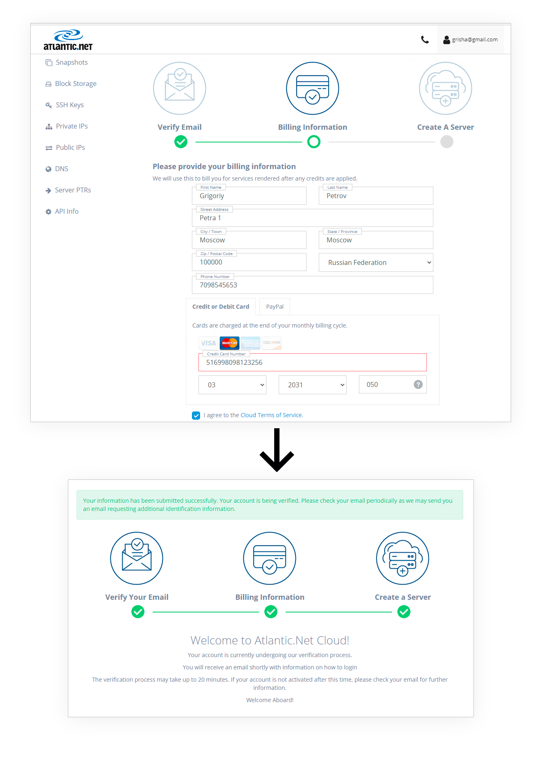Click the green check under Billing Information in welcome panel
This screenshot has height=757, width=541.
(x=271, y=612)
